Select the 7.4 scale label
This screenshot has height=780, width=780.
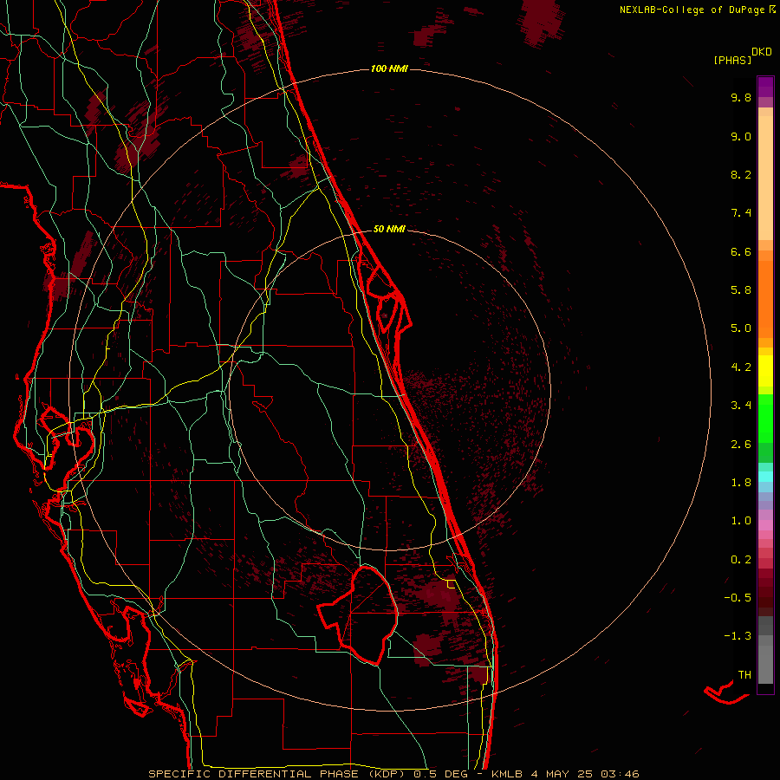tap(741, 213)
